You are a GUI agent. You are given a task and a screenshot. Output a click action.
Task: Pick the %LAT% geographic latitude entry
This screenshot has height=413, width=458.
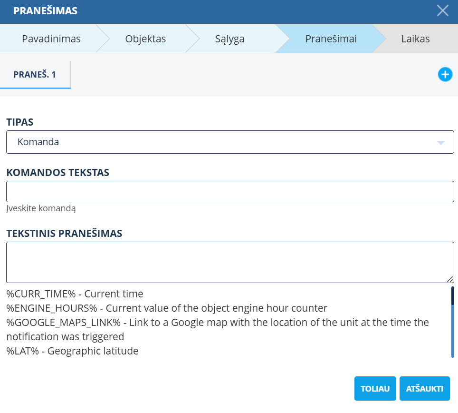click(72, 351)
